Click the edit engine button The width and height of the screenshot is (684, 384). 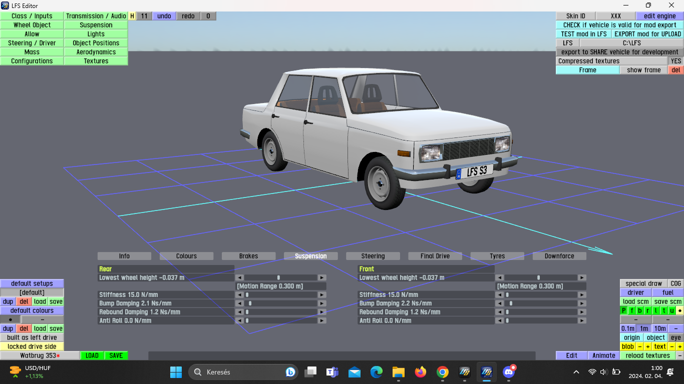[x=659, y=16]
